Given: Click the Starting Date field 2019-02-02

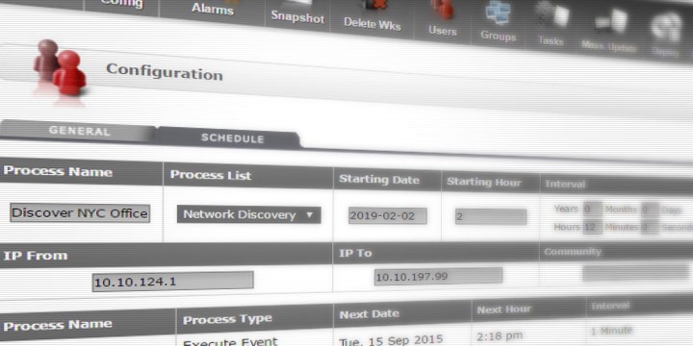Looking at the screenshot, I should [388, 216].
